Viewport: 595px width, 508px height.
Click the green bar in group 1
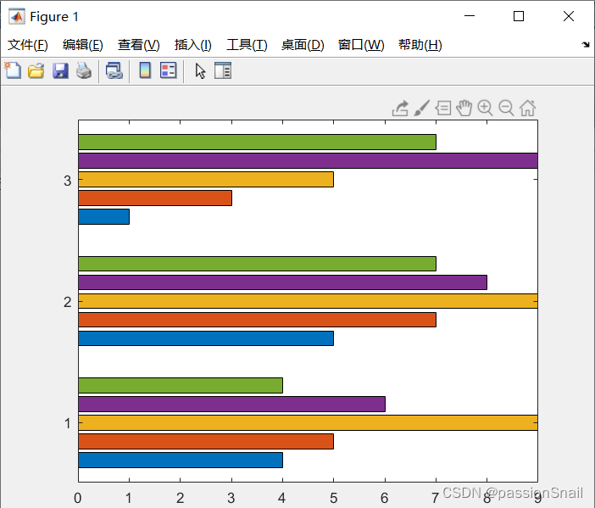click(x=181, y=385)
